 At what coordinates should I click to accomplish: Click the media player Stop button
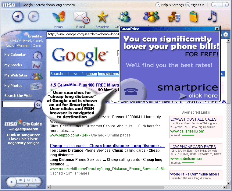20,180
